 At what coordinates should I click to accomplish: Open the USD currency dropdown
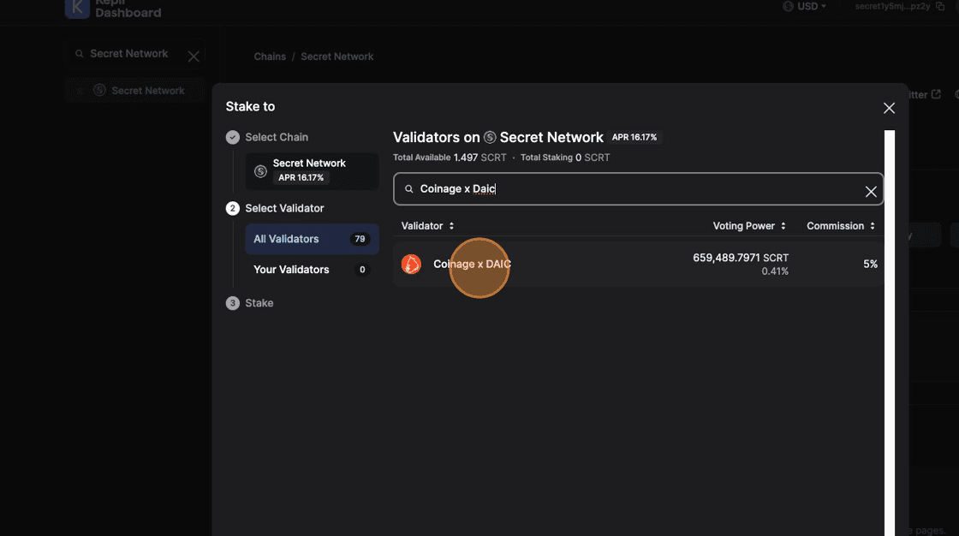click(x=805, y=7)
